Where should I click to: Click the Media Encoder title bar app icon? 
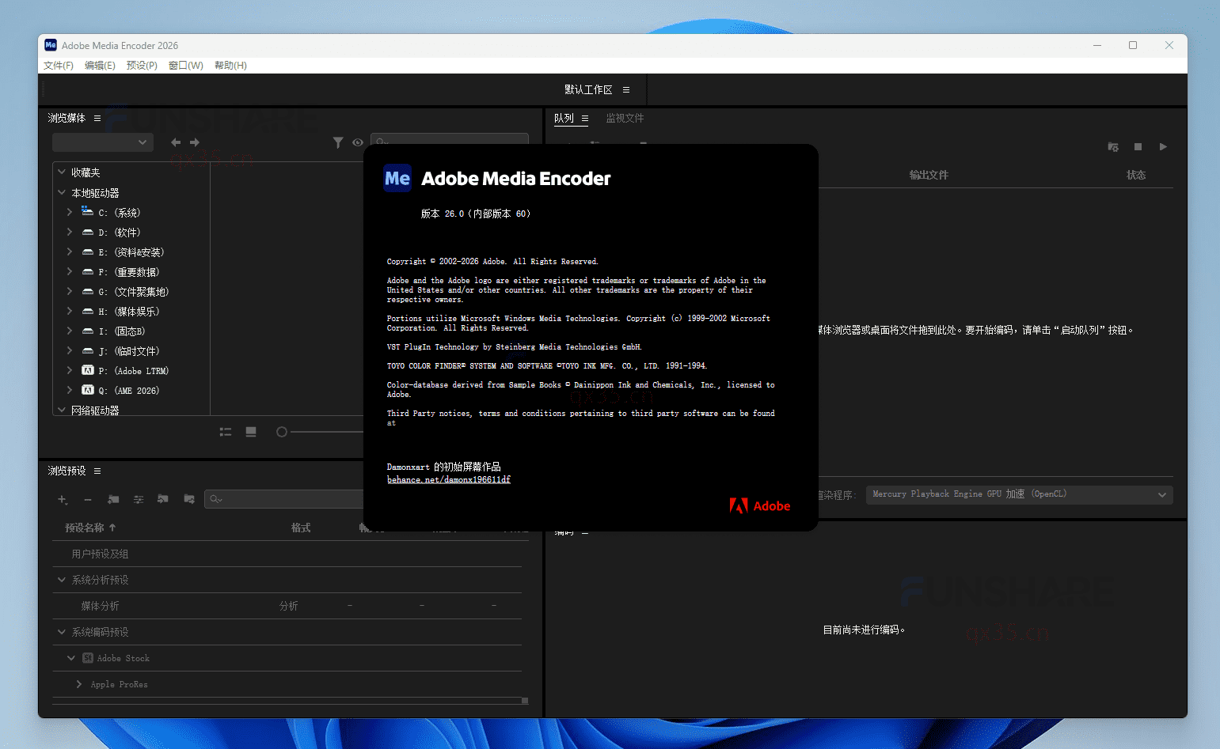pyautogui.click(x=51, y=45)
